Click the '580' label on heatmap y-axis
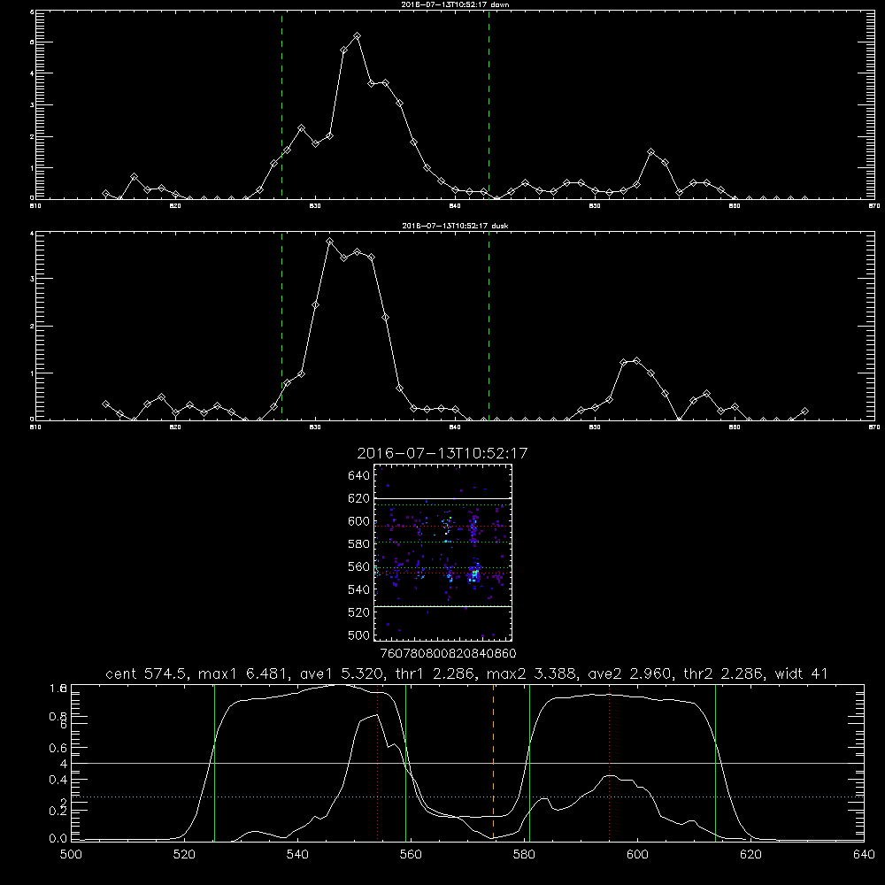Viewport: 885px width, 885px height. (x=359, y=544)
